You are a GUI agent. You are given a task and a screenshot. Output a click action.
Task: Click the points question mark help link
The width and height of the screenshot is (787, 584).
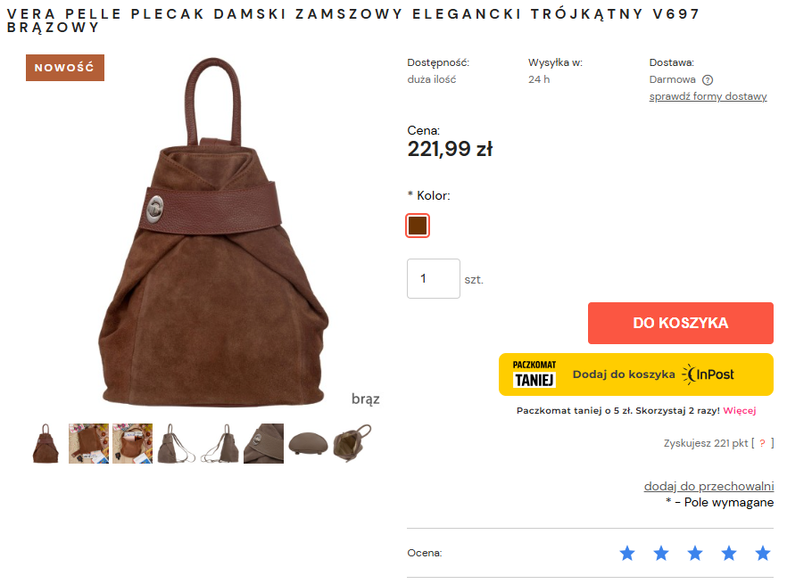click(762, 443)
